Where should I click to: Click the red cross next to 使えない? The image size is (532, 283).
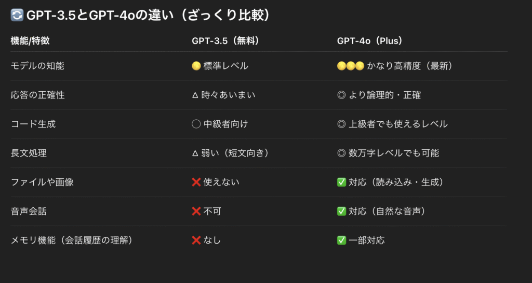point(196,182)
